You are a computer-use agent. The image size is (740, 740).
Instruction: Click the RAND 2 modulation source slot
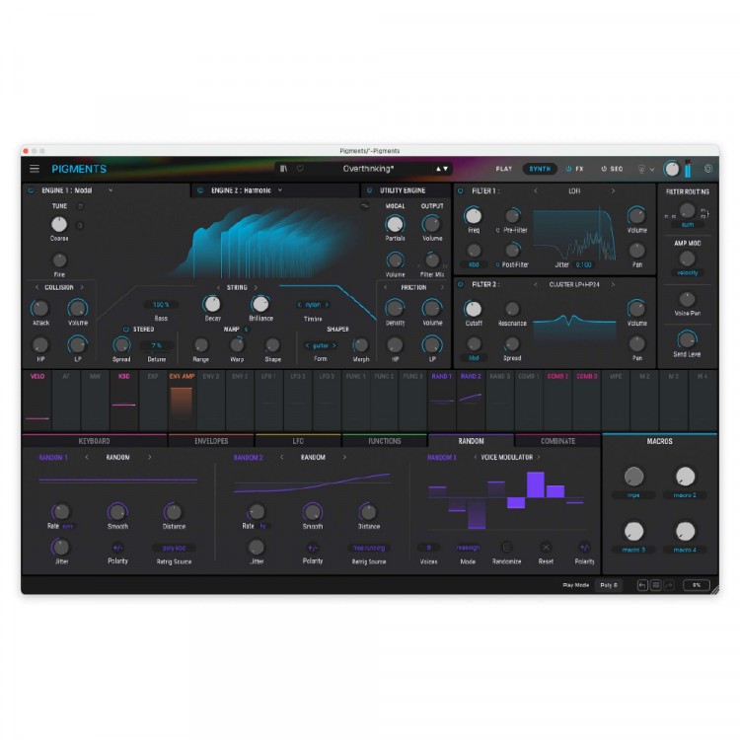click(471, 399)
